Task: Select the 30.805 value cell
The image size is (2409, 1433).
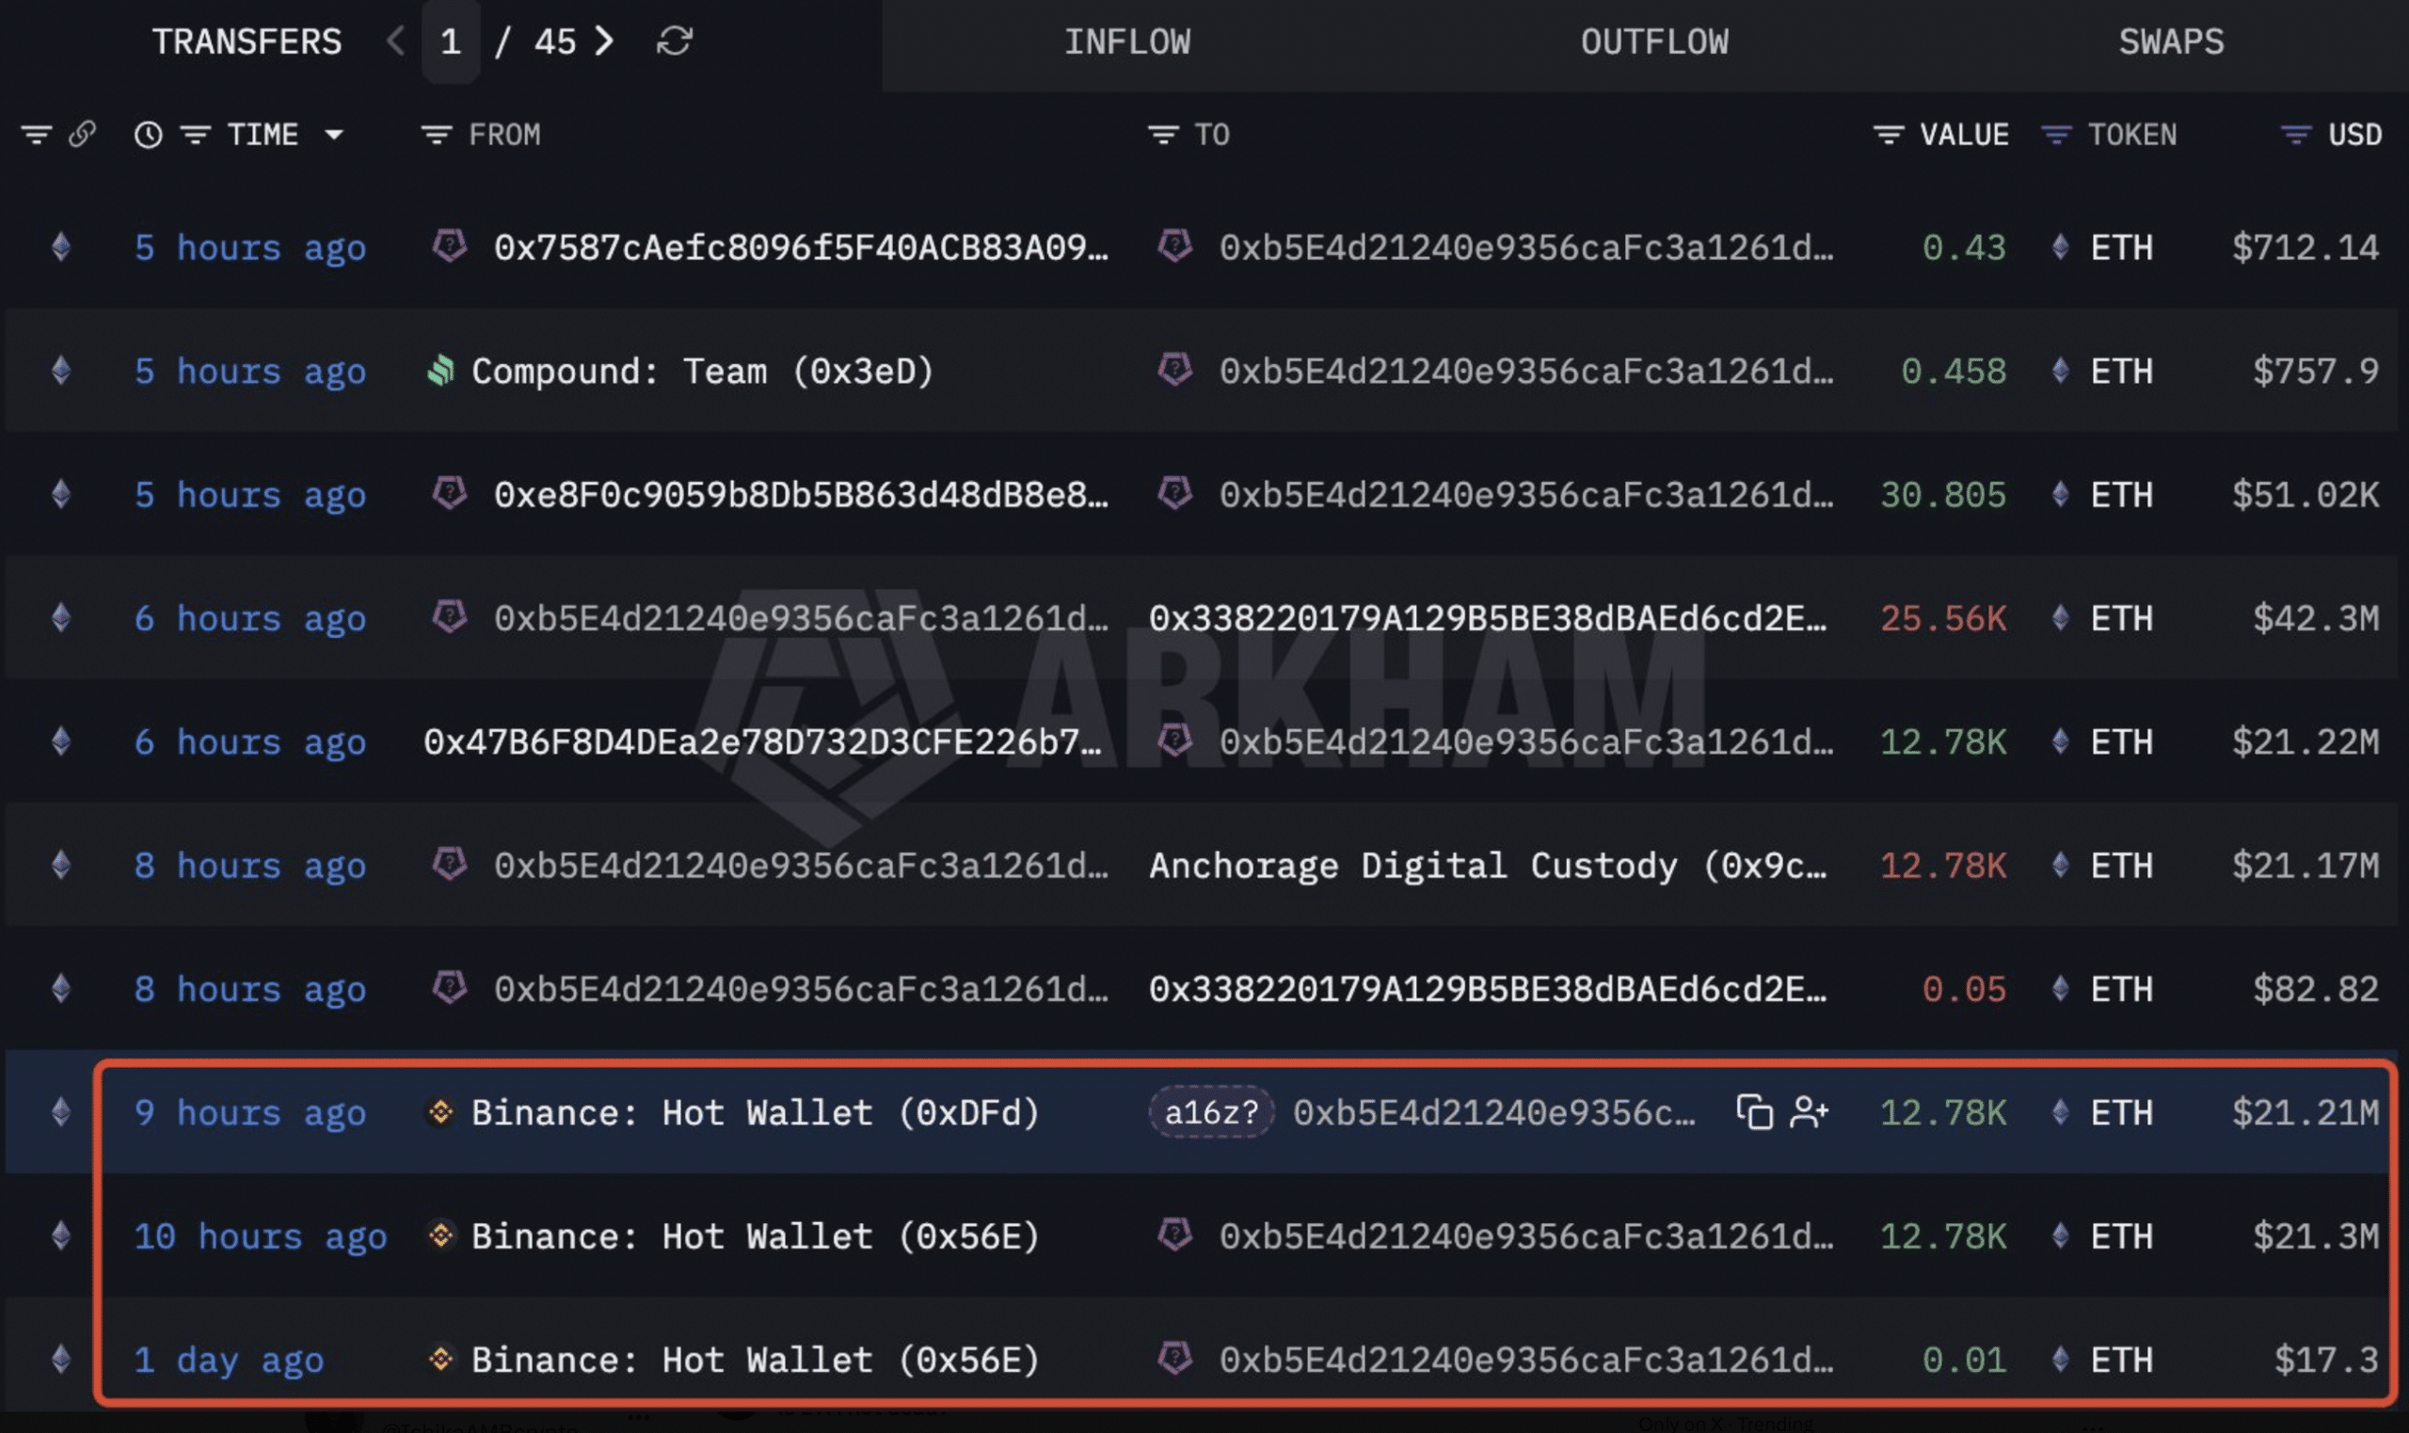Action: [1942, 494]
